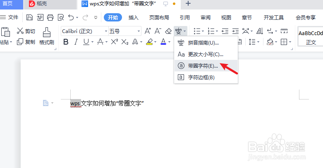Increase indent icon
This screenshot has height=168, width=323.
(235, 31)
